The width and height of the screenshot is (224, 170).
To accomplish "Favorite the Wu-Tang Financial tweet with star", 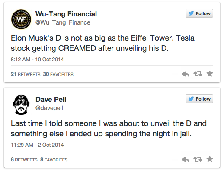I will [x=210, y=74].
